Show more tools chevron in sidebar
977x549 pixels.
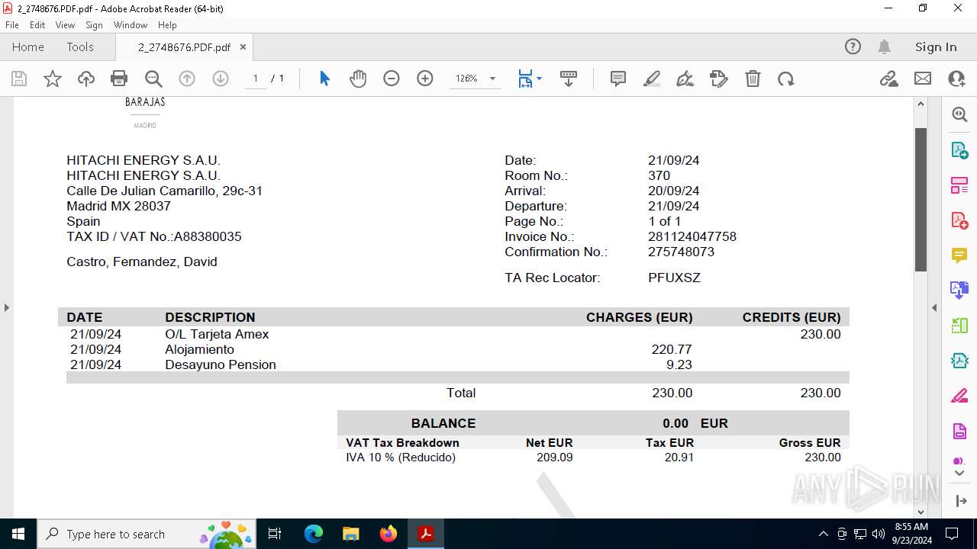959,474
